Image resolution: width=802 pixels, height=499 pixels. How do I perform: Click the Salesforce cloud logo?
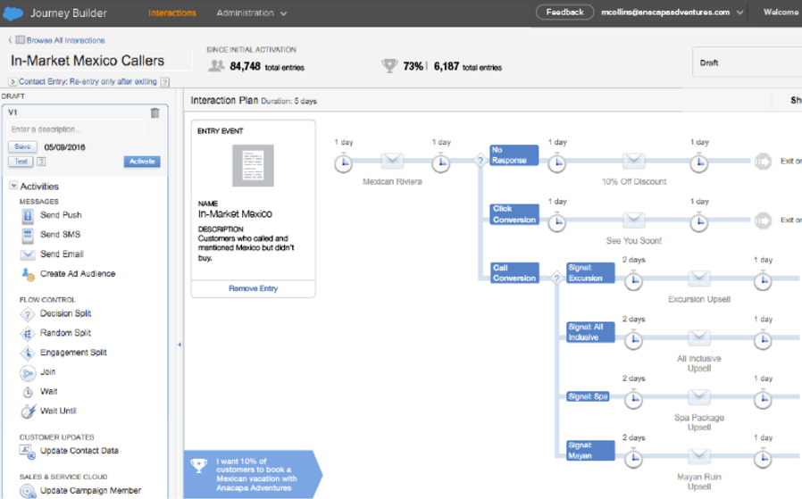point(13,13)
